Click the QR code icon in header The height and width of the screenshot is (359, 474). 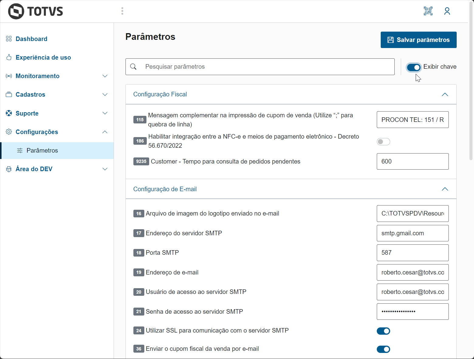tap(428, 11)
